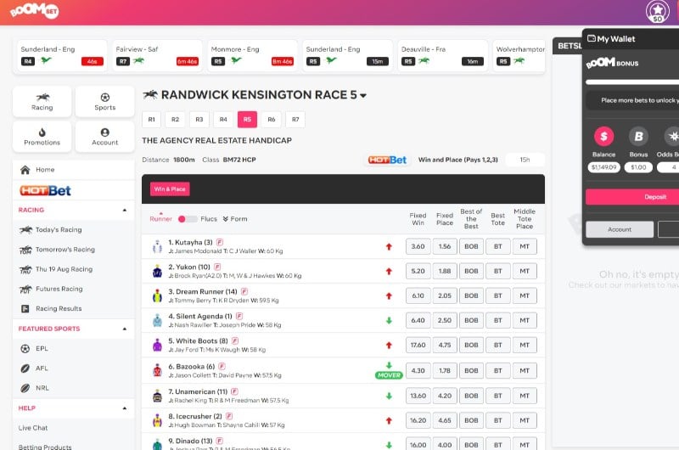Switch to race R2
The height and width of the screenshot is (450, 679).
(176, 120)
